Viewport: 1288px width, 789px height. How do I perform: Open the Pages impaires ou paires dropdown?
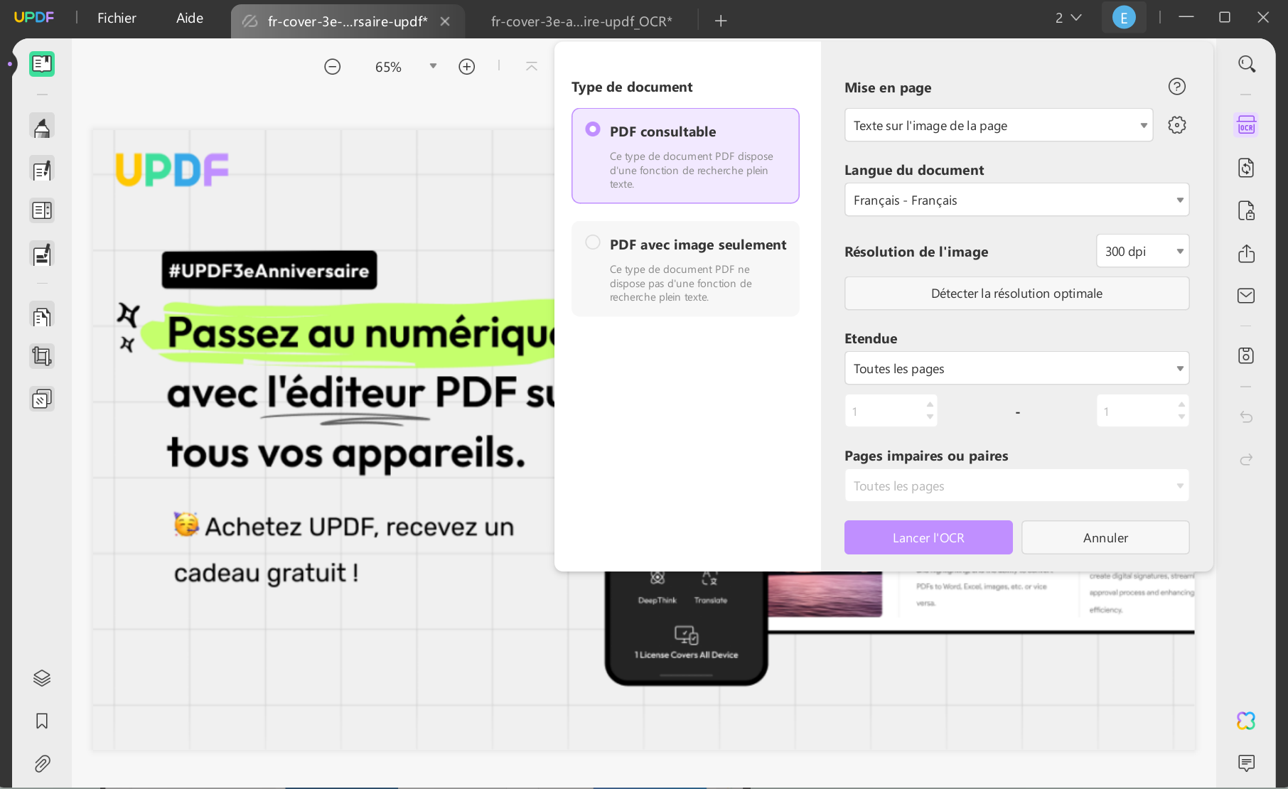pos(1016,485)
